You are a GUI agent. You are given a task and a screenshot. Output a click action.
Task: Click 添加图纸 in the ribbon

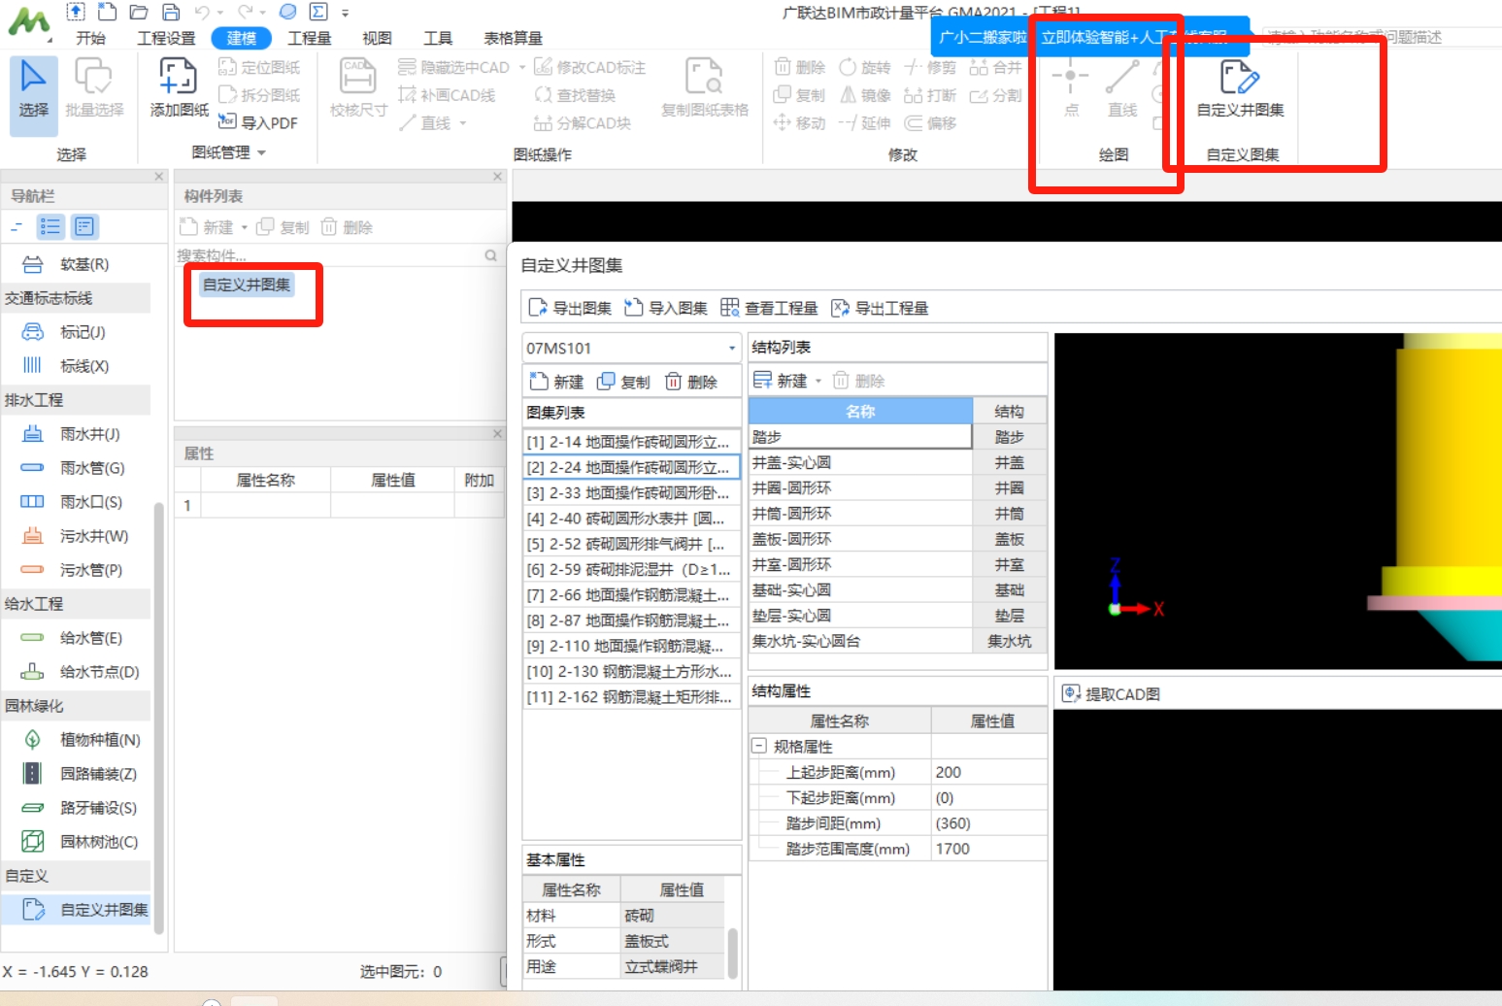pyautogui.click(x=179, y=89)
